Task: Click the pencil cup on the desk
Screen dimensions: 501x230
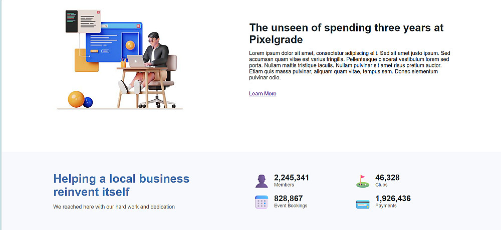Action: click(x=123, y=63)
